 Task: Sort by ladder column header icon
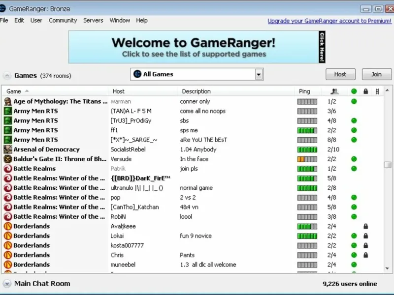click(x=377, y=91)
